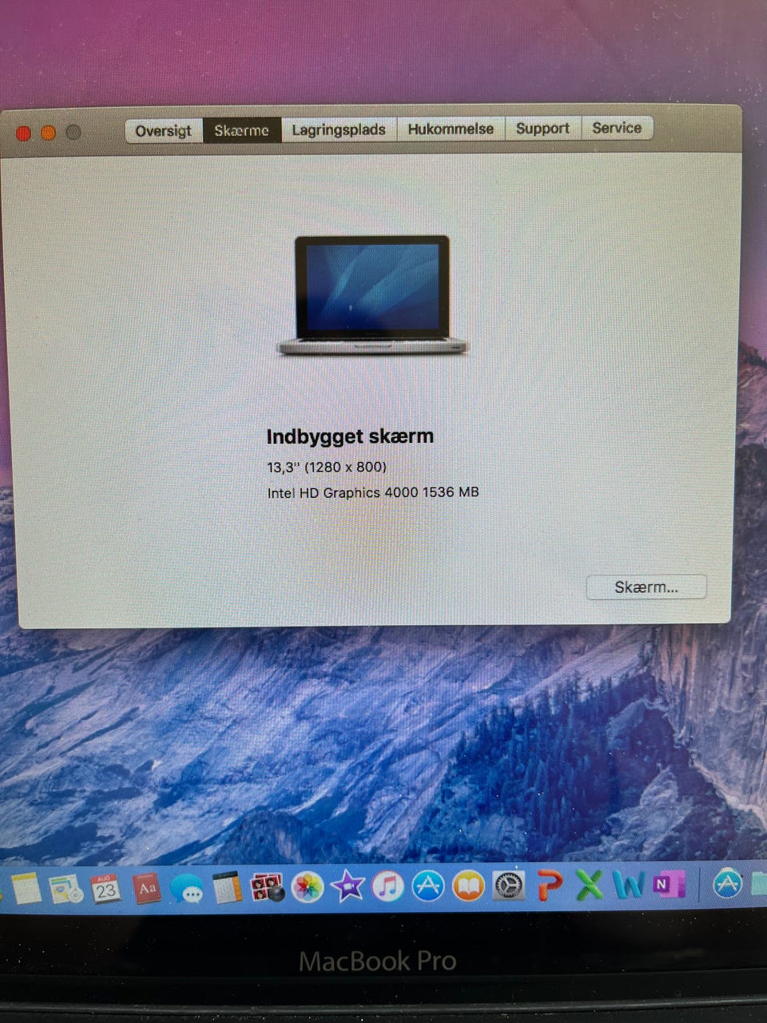Viewport: 767px width, 1023px height.
Task: Open System Preferences gear icon
Action: [x=509, y=885]
